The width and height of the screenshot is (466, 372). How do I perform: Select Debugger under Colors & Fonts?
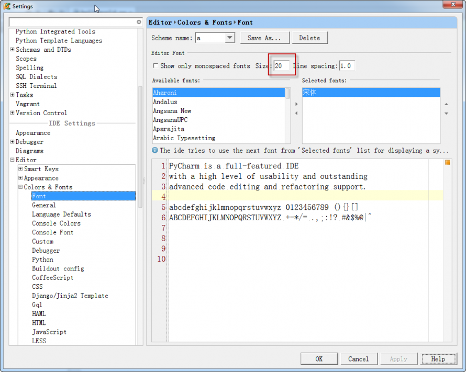pos(46,250)
